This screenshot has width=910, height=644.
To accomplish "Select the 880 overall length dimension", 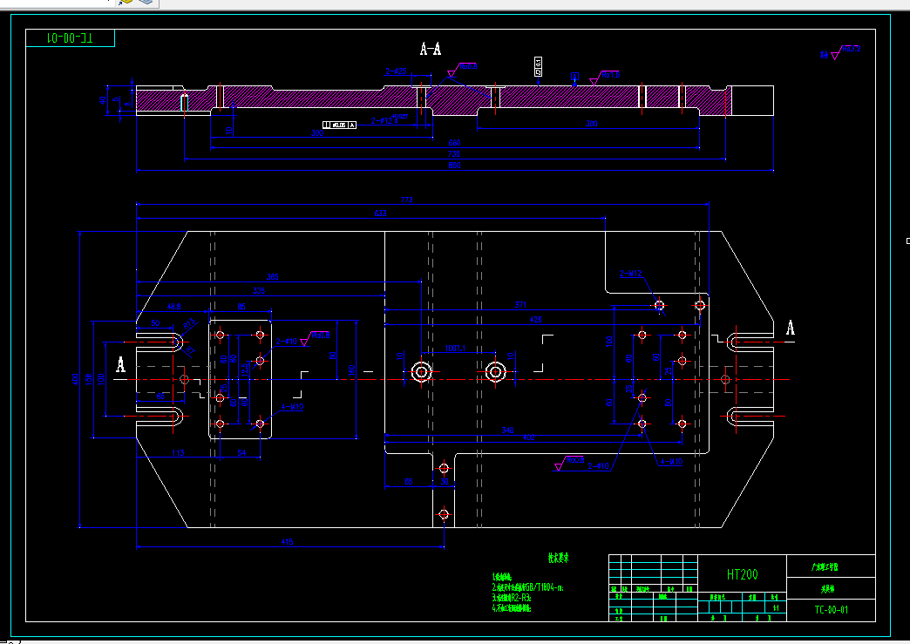I will point(454,166).
